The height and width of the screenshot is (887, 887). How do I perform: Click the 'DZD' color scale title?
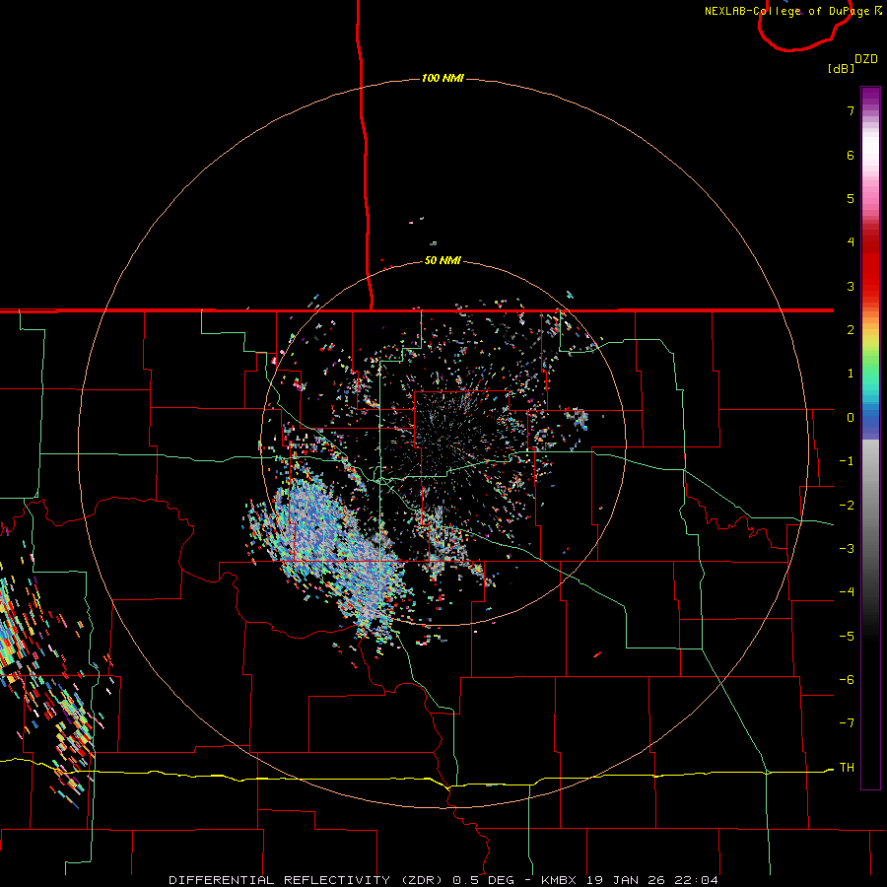pos(866,59)
